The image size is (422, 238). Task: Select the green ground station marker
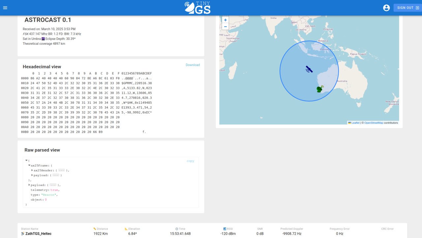click(320, 89)
